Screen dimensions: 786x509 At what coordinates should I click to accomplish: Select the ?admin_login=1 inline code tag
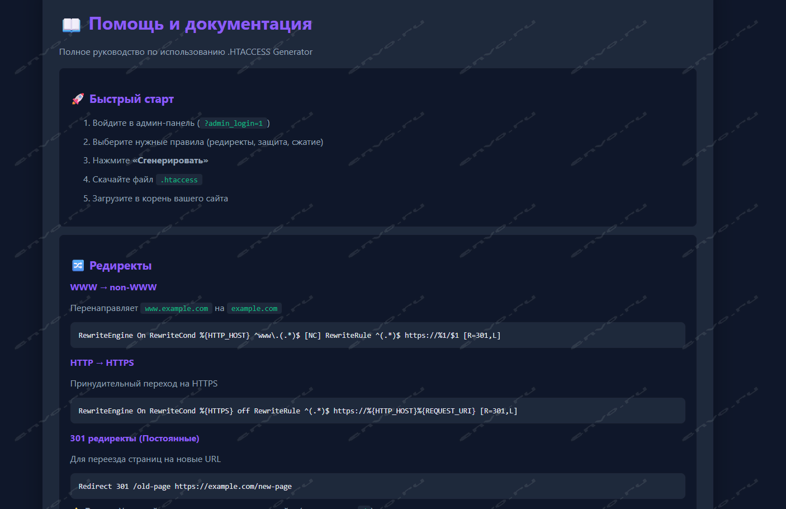coord(234,124)
